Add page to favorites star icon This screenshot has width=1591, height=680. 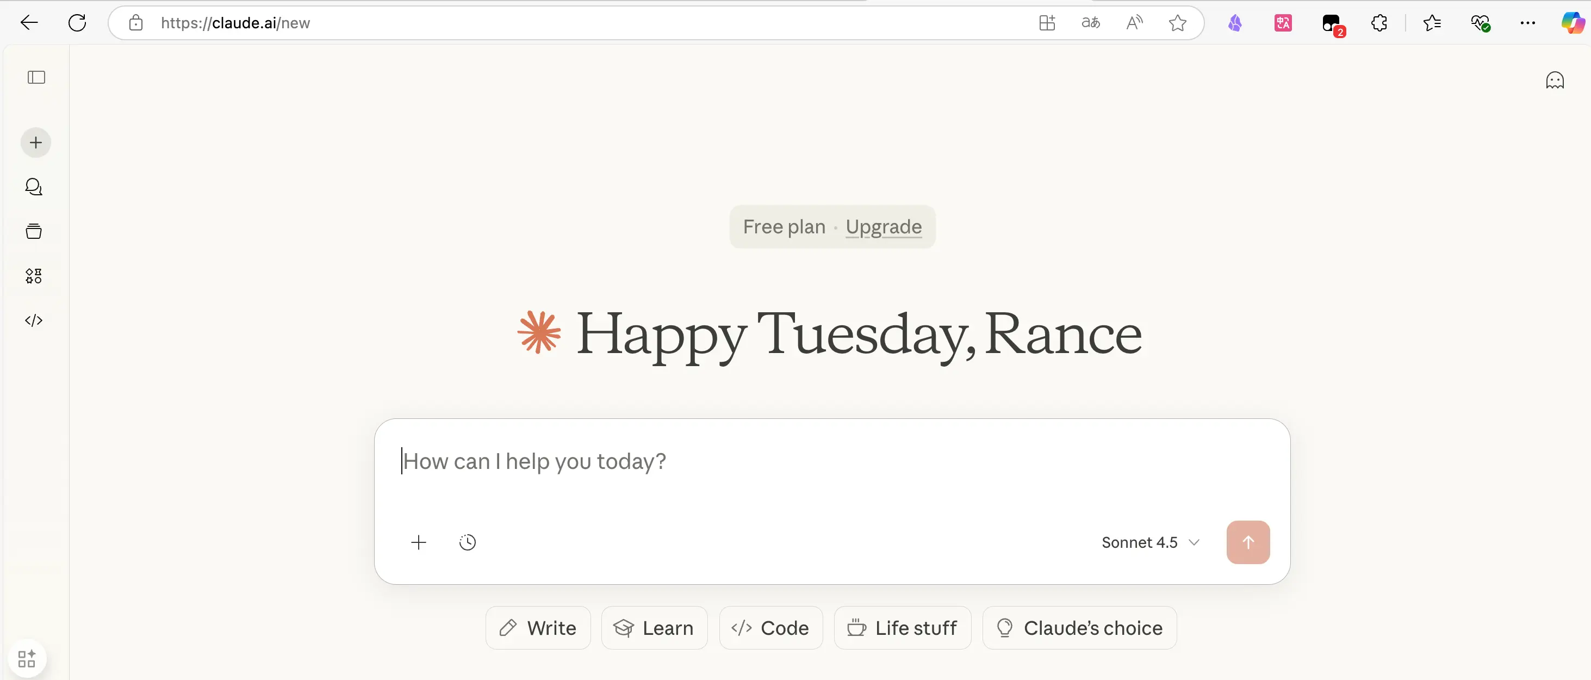(x=1177, y=23)
